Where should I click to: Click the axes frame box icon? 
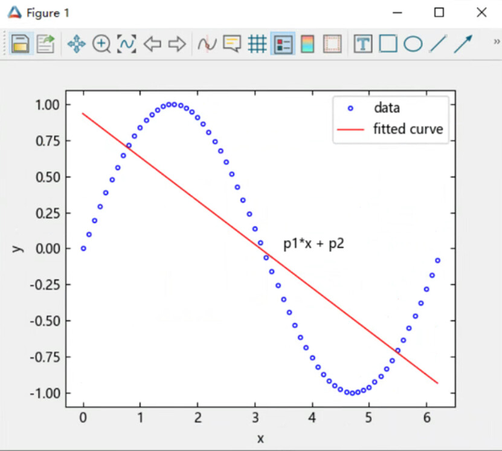pos(333,44)
